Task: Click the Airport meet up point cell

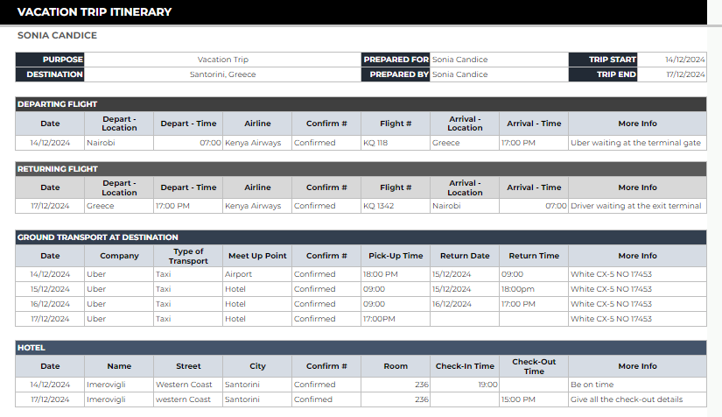Action: coord(256,274)
